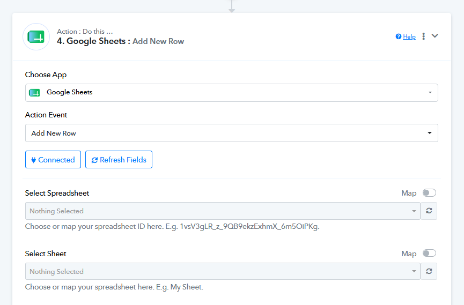The image size is (464, 305).
Task: Toggle Map switch for Select Spreadsheet
Action: [x=429, y=193]
